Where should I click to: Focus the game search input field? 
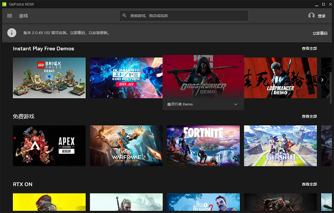click(184, 16)
